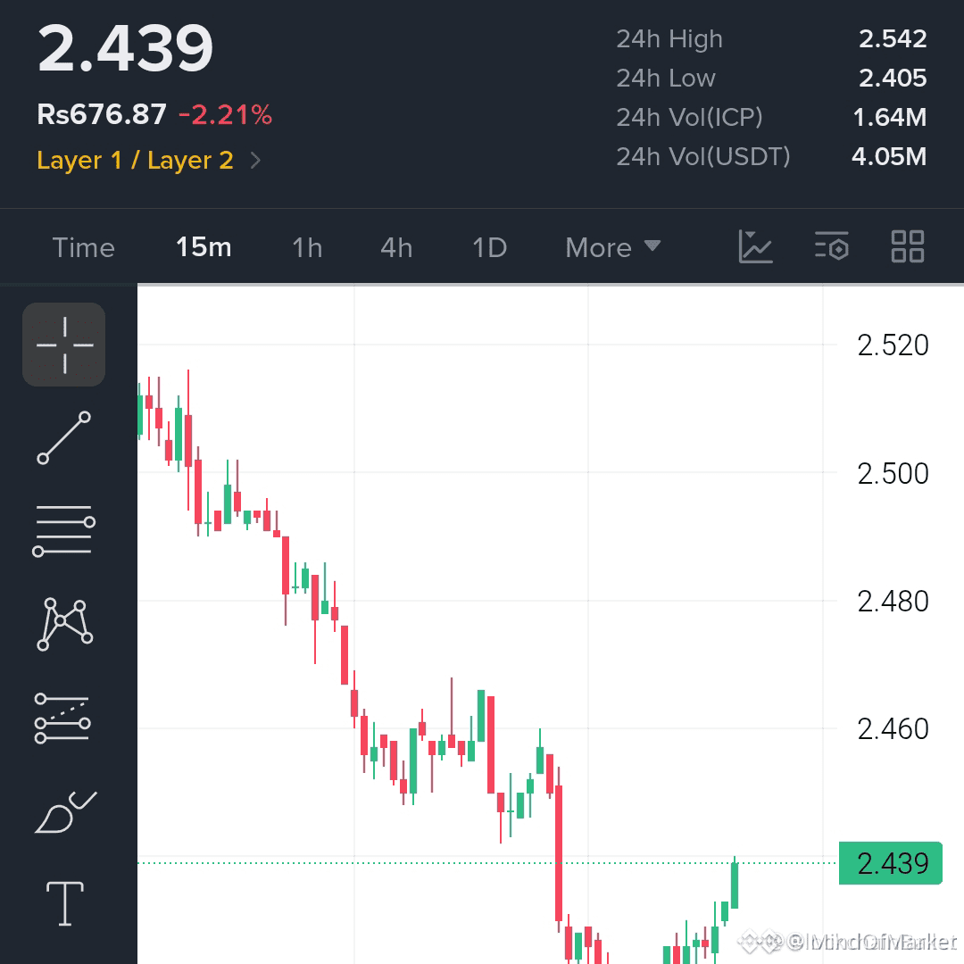The width and height of the screenshot is (964, 964).
Task: Click the 2.500 price axis label
Action: click(x=893, y=473)
